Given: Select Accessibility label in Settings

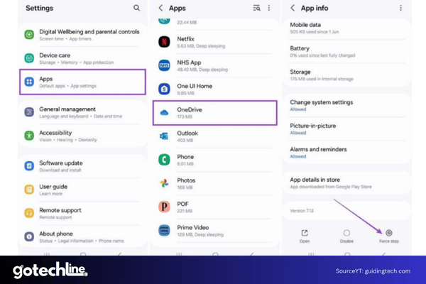Looking at the screenshot, I should pos(55,133).
